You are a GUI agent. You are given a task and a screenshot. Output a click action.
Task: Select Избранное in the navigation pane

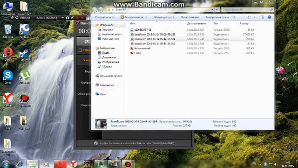[x=107, y=25]
